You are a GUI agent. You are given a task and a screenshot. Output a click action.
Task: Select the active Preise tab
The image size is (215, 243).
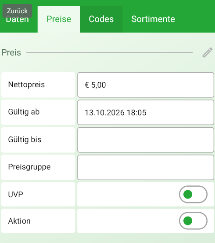click(59, 19)
